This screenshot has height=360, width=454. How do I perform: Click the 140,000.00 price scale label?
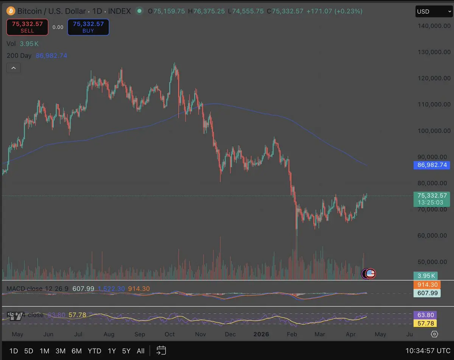pos(434,26)
